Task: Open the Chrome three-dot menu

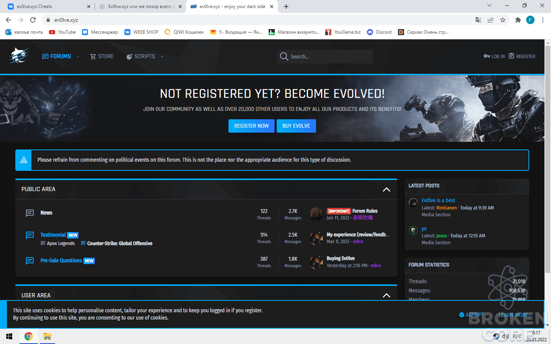Action: coord(543,20)
